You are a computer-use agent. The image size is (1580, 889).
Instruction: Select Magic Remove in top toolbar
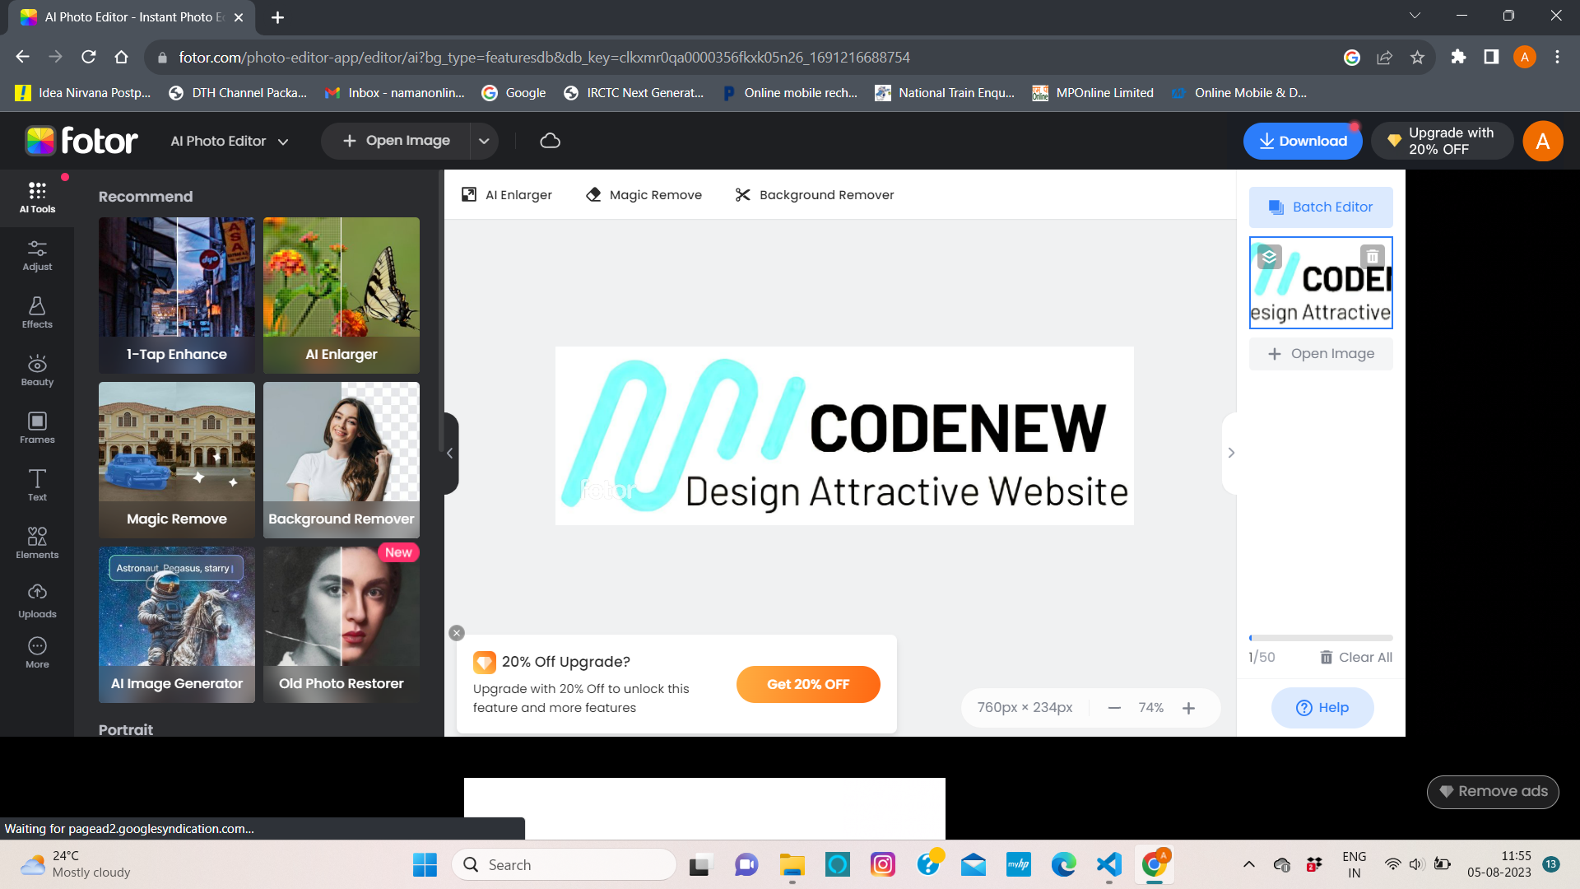coord(644,195)
